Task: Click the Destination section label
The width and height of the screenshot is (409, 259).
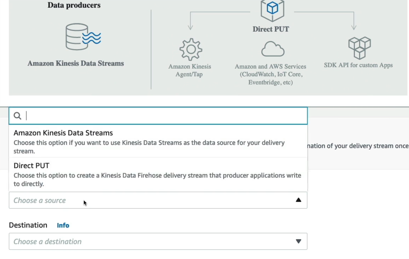Action: [28, 225]
